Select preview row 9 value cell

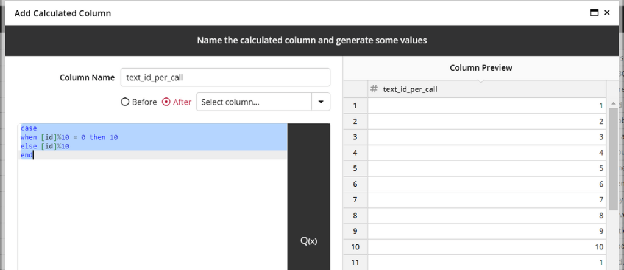coord(487,231)
